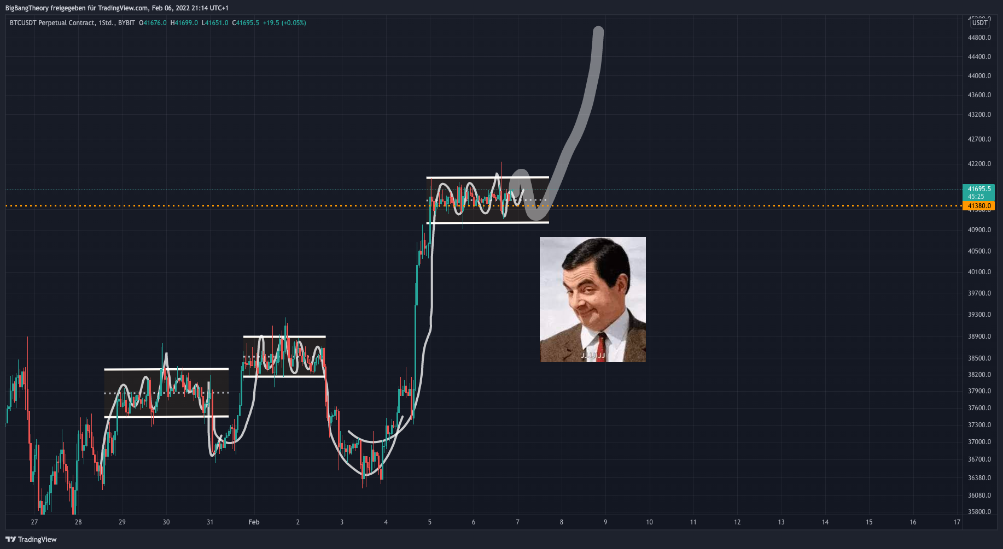
Task: Click the 36380.0 price axis label
Action: tap(979, 478)
